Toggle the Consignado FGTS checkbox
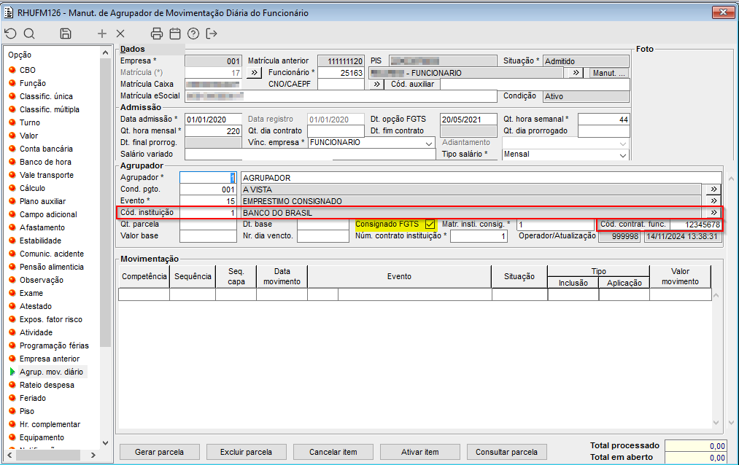This screenshot has height=465, width=739. [430, 224]
